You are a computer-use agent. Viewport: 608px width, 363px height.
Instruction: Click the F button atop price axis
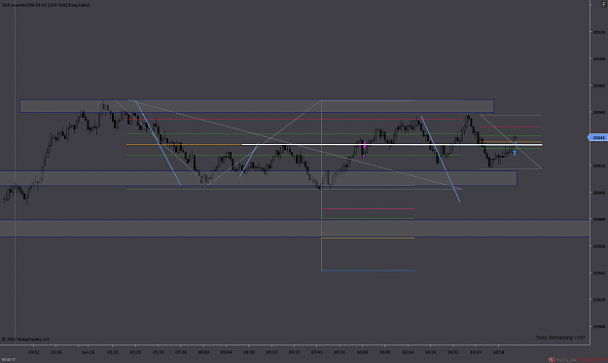tap(603, 4)
